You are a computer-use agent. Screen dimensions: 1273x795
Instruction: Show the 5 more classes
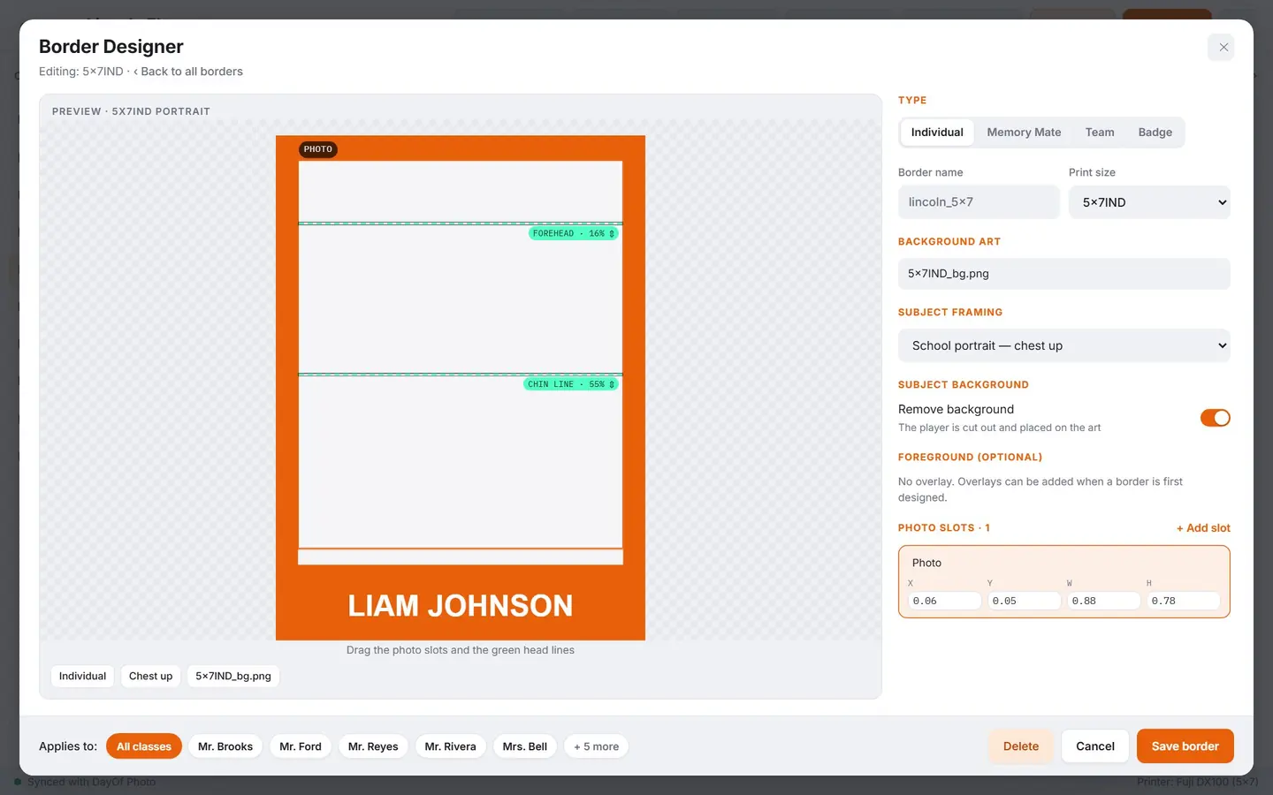[597, 746]
